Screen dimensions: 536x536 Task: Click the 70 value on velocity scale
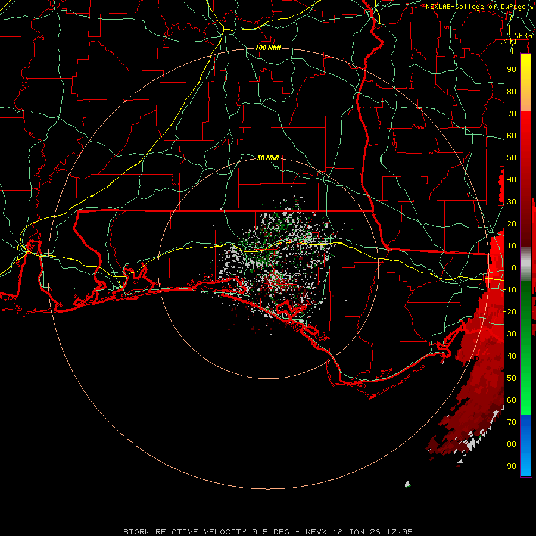click(x=512, y=114)
